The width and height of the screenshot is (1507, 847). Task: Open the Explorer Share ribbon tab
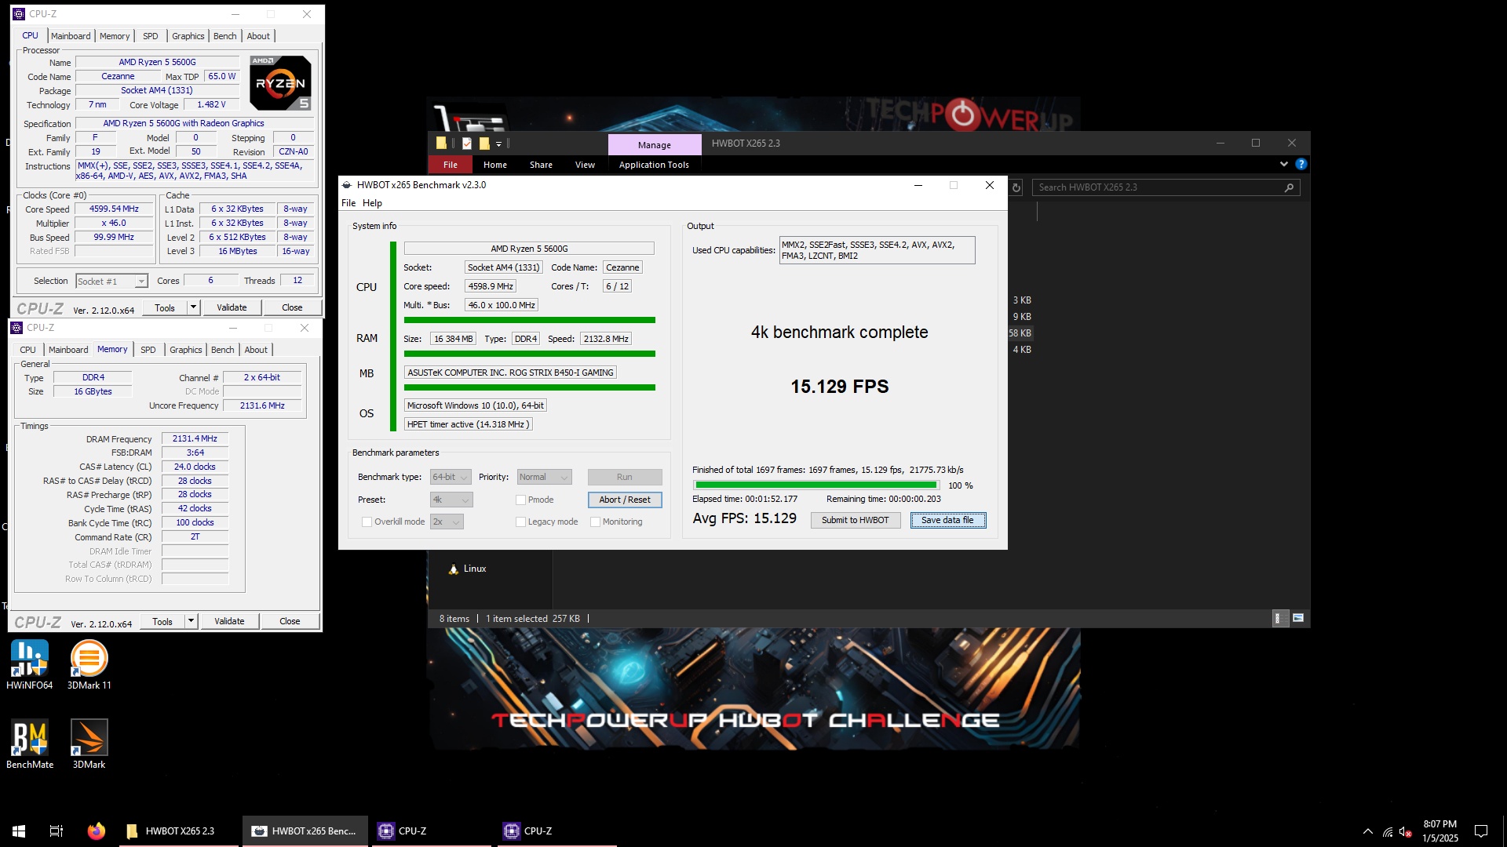click(x=541, y=165)
